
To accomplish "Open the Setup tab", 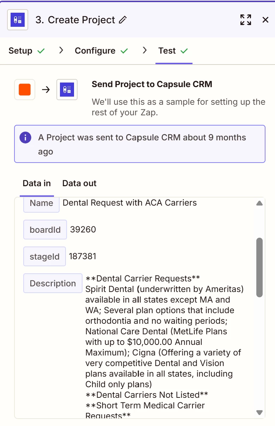I will [20, 51].
